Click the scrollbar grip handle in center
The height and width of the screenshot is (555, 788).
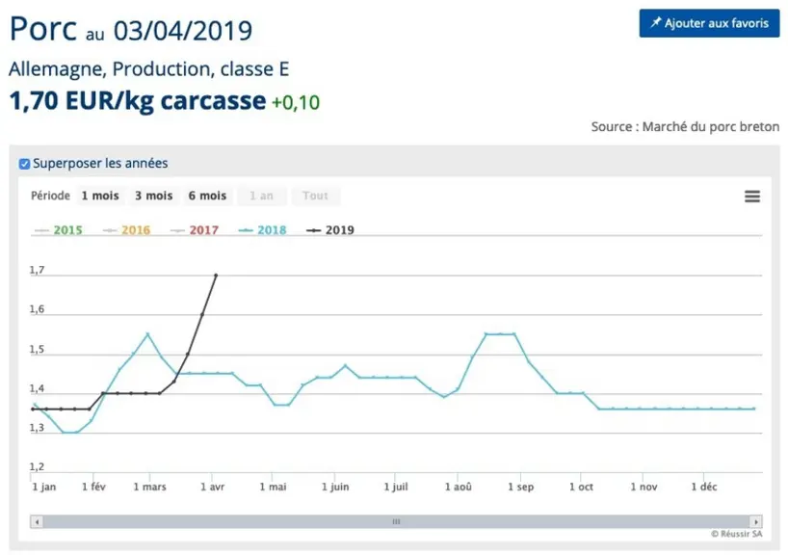pos(396,521)
